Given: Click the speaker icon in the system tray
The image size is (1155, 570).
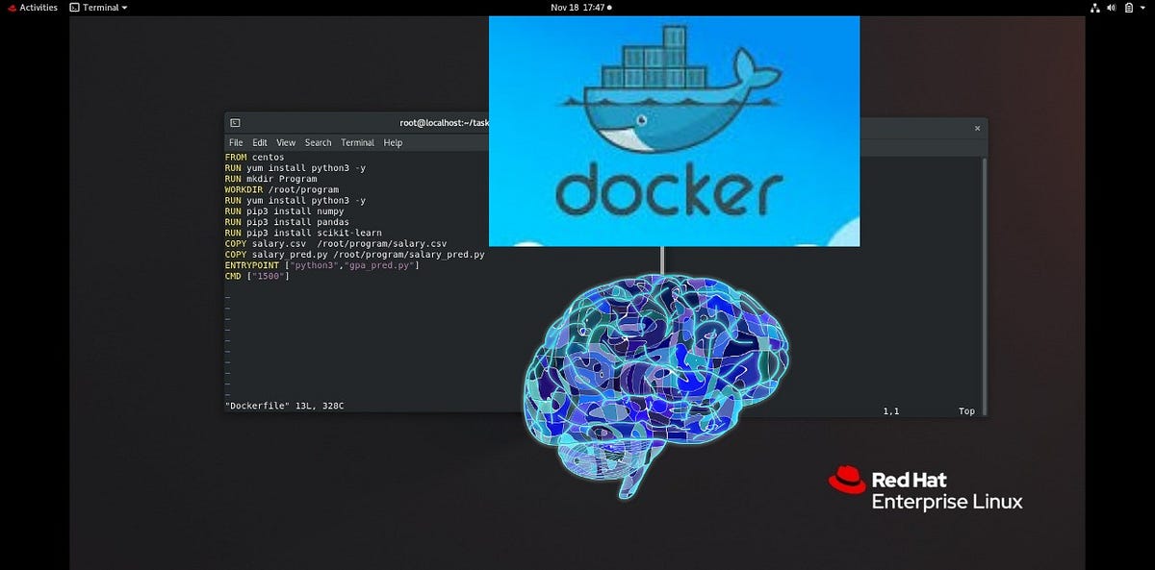Looking at the screenshot, I should [1111, 7].
